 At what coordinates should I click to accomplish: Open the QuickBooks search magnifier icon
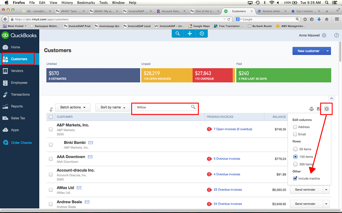click(x=177, y=34)
